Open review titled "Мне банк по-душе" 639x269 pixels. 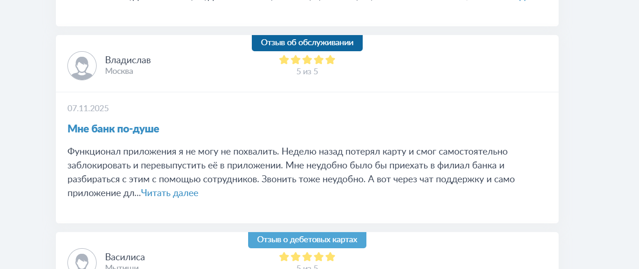(113, 129)
